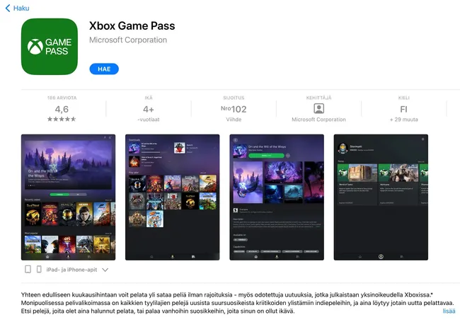Tap the Nro 102 ranking badge
Viewport: 460px width, 322px height.
coord(234,109)
